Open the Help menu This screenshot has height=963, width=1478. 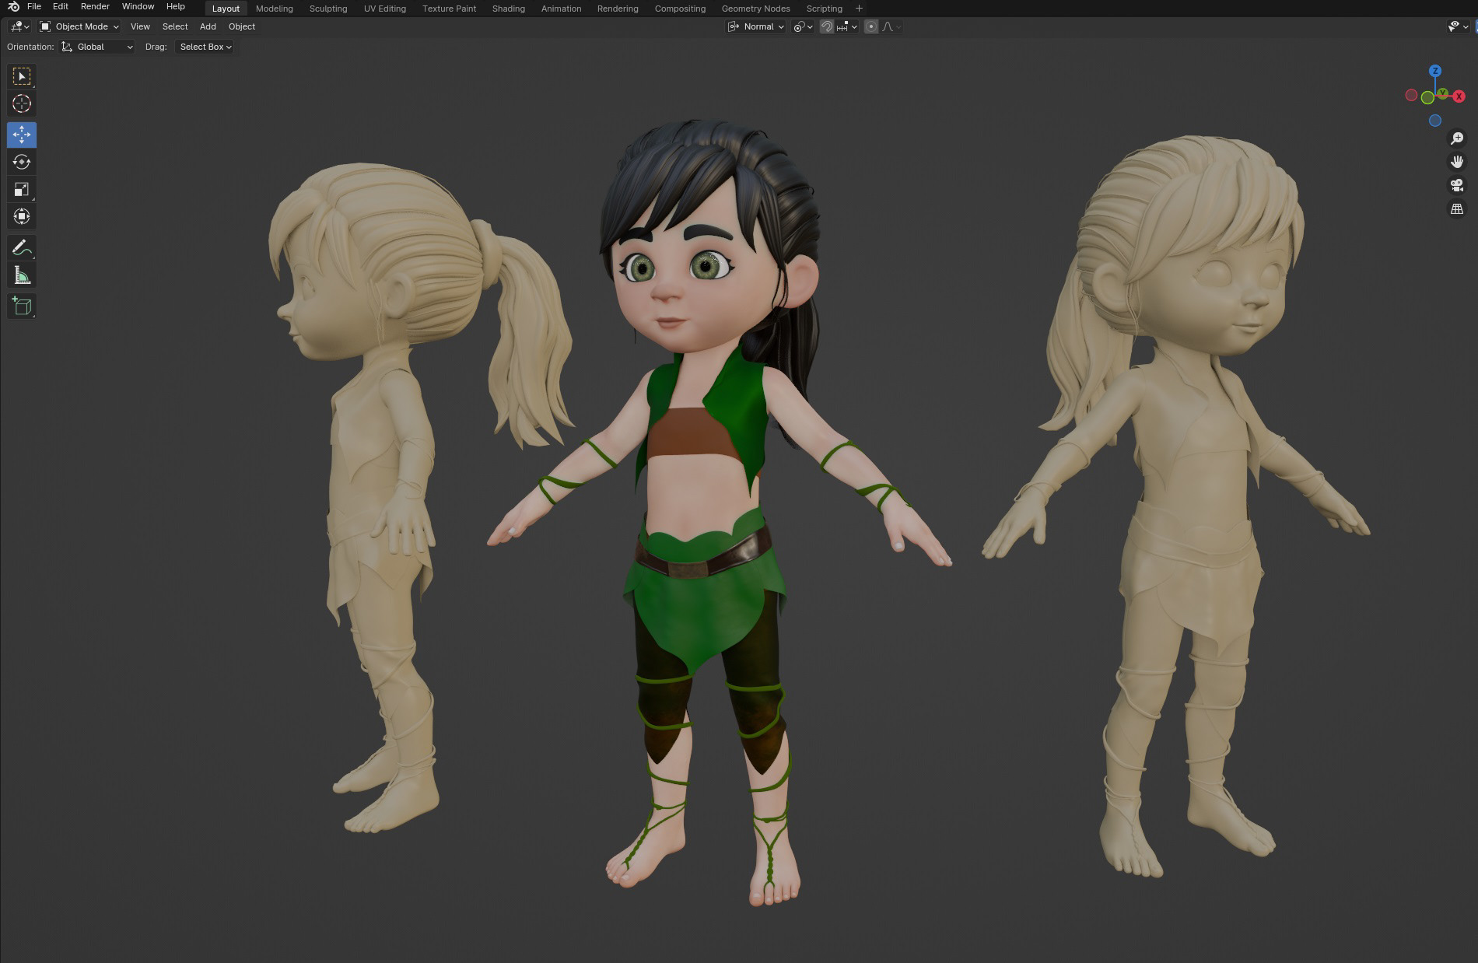(176, 6)
